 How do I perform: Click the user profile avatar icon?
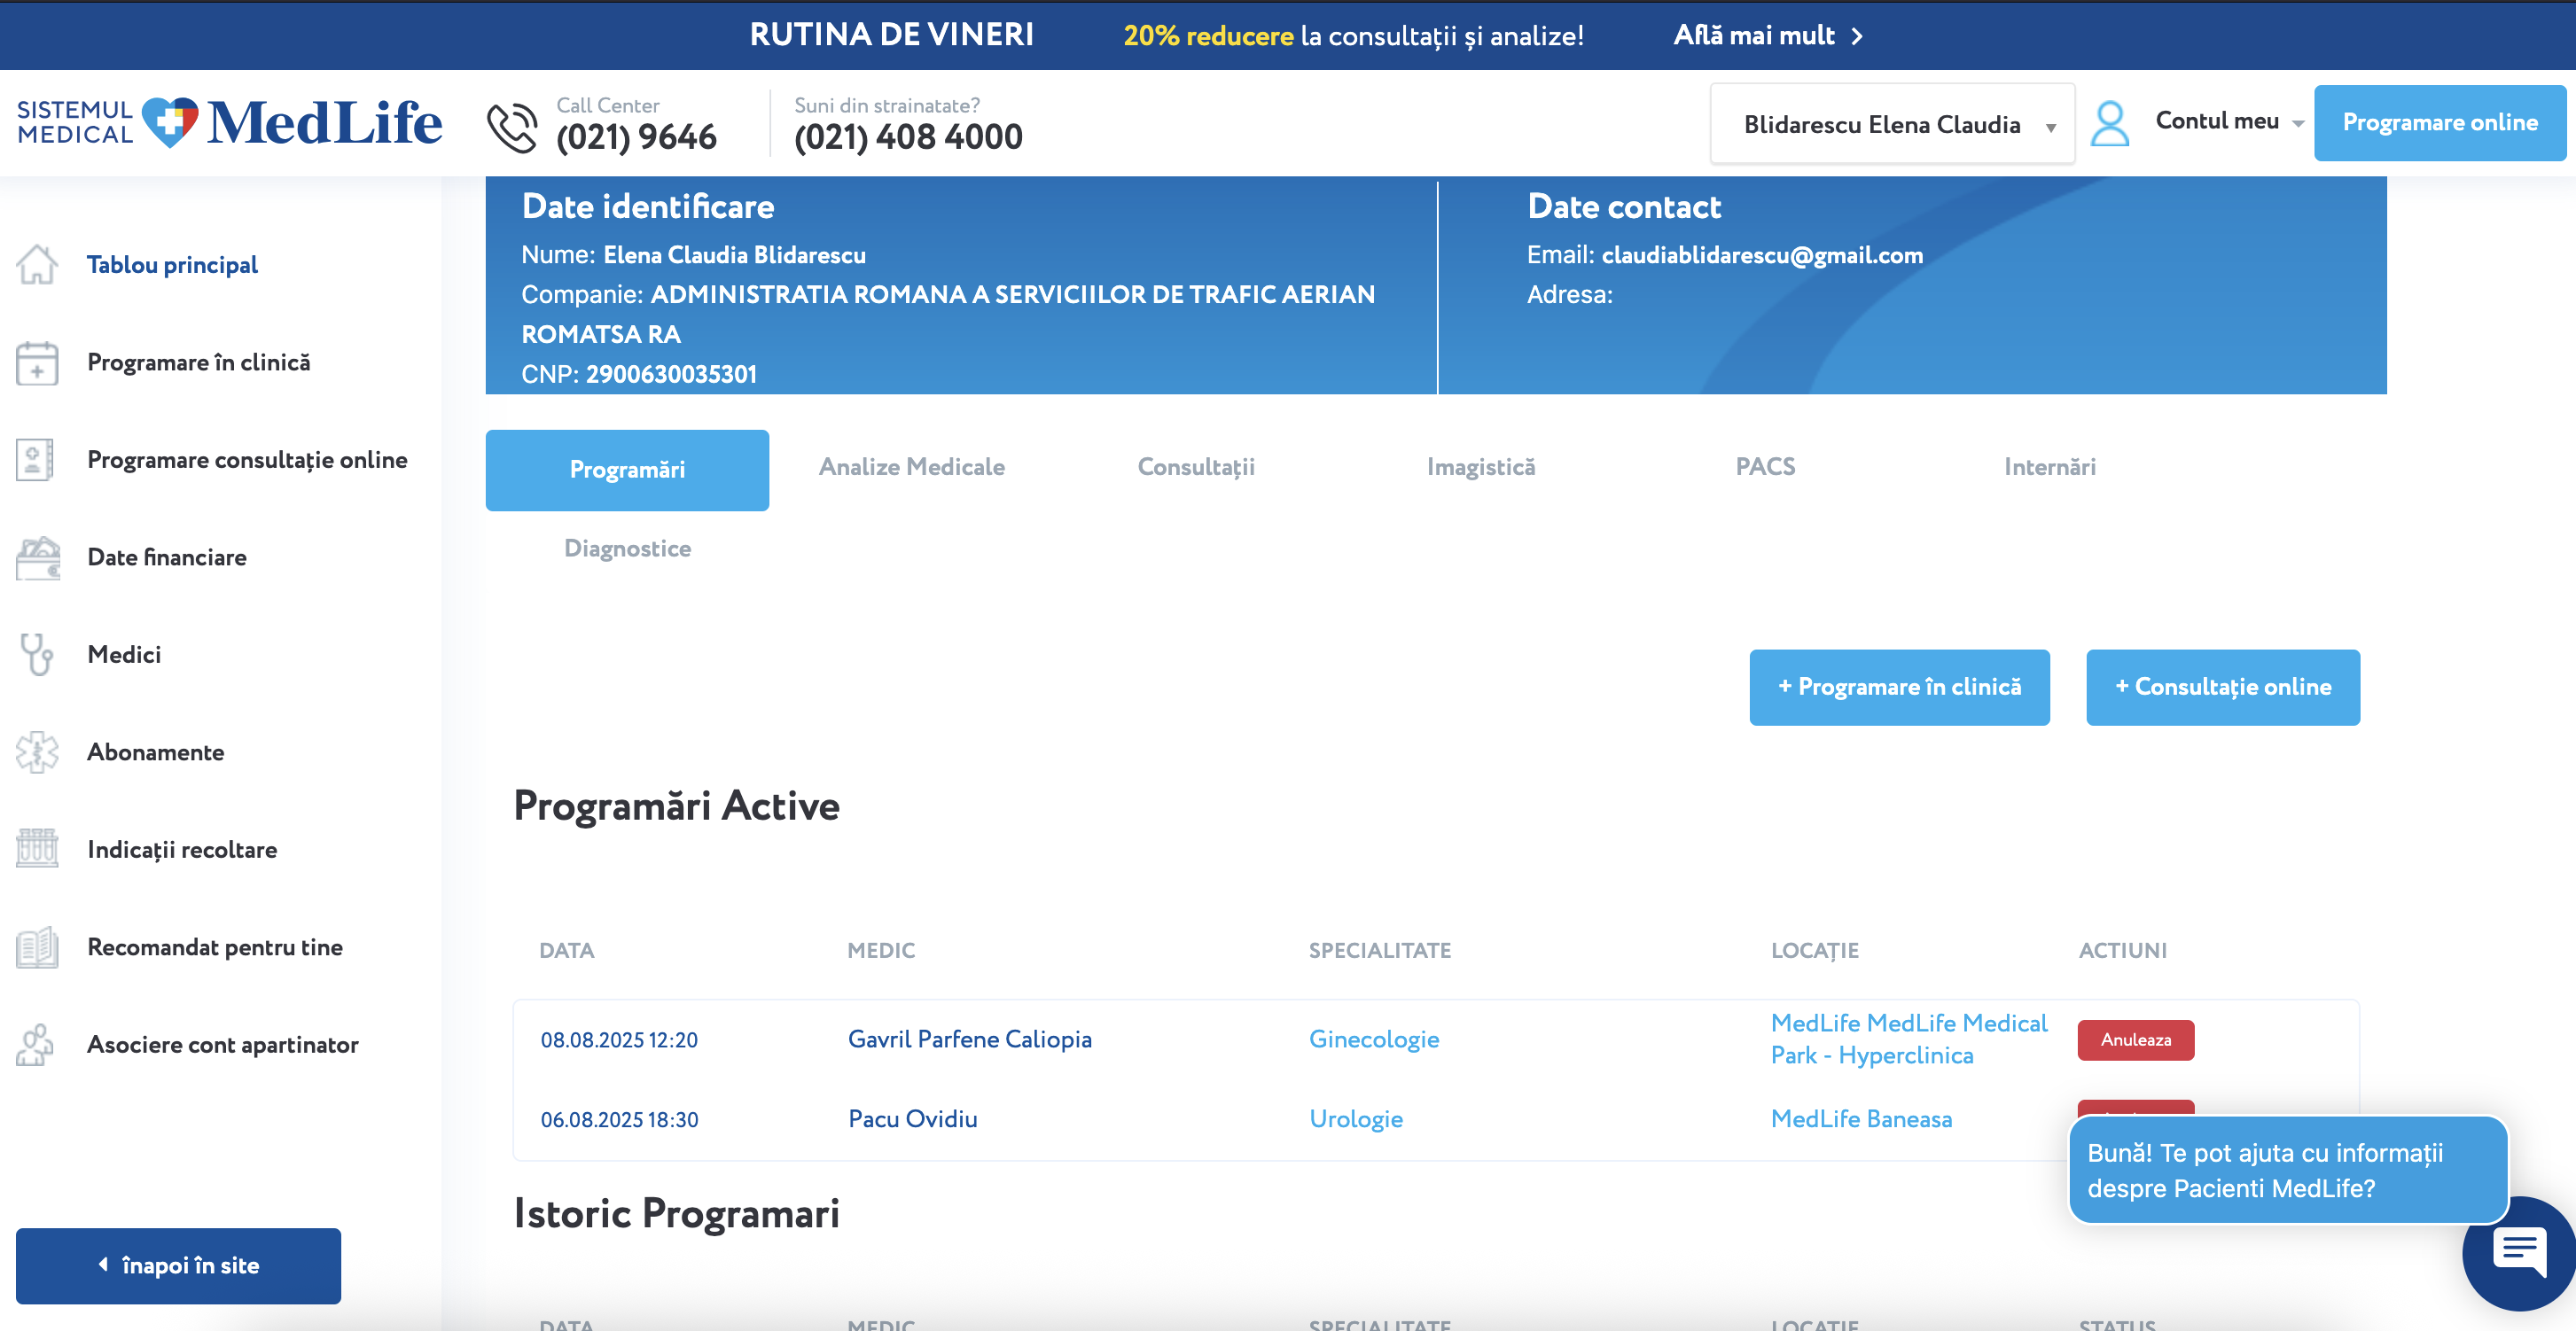[2109, 124]
